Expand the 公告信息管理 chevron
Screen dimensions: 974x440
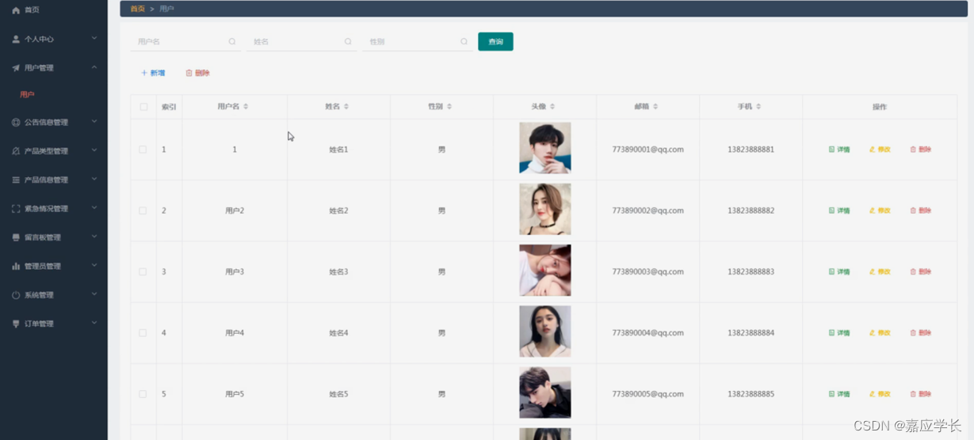tap(94, 122)
